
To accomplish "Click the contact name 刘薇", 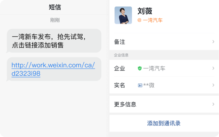I will (x=145, y=11).
